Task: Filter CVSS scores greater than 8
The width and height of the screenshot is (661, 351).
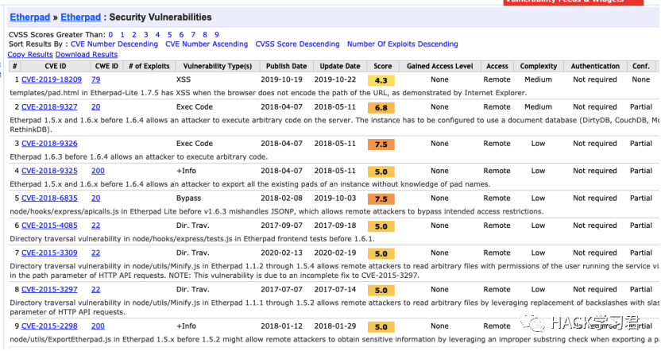Action: [205, 35]
